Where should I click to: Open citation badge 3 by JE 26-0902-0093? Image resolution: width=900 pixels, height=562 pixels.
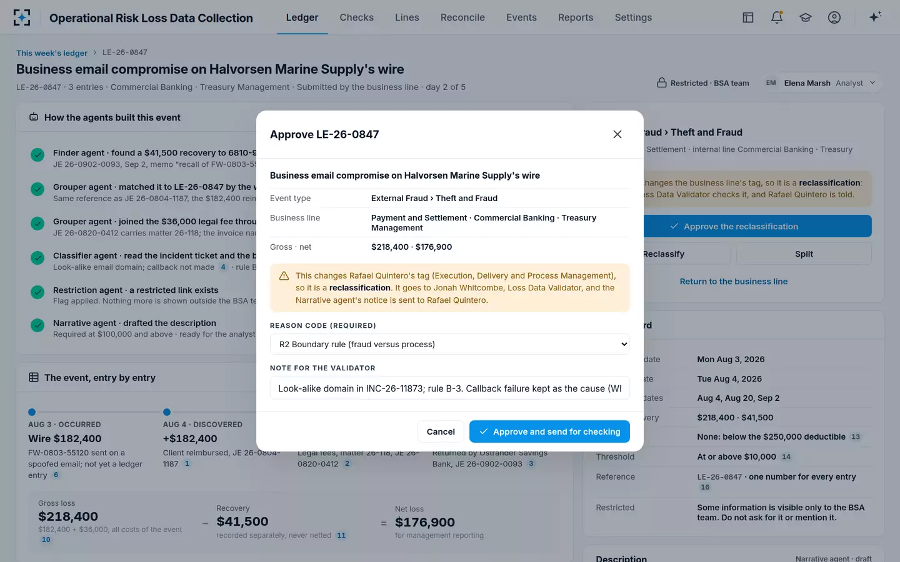(531, 464)
